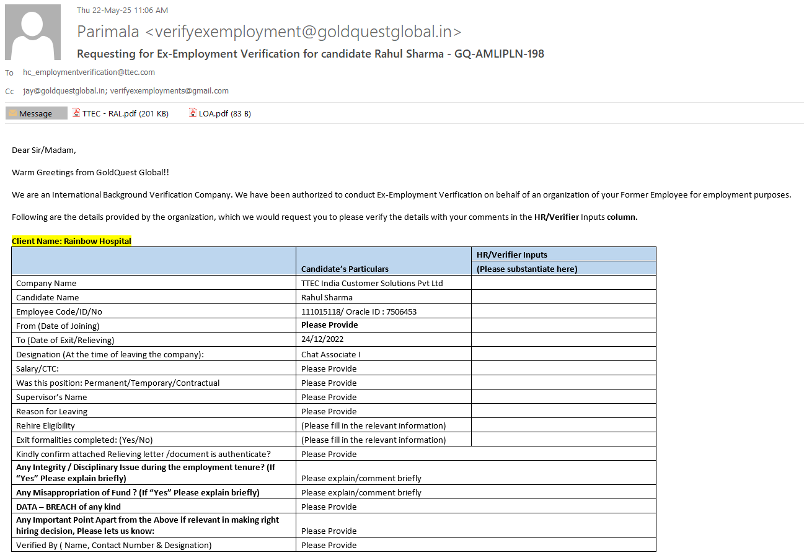Switch to the Message tab
804x553 pixels.
coord(36,113)
